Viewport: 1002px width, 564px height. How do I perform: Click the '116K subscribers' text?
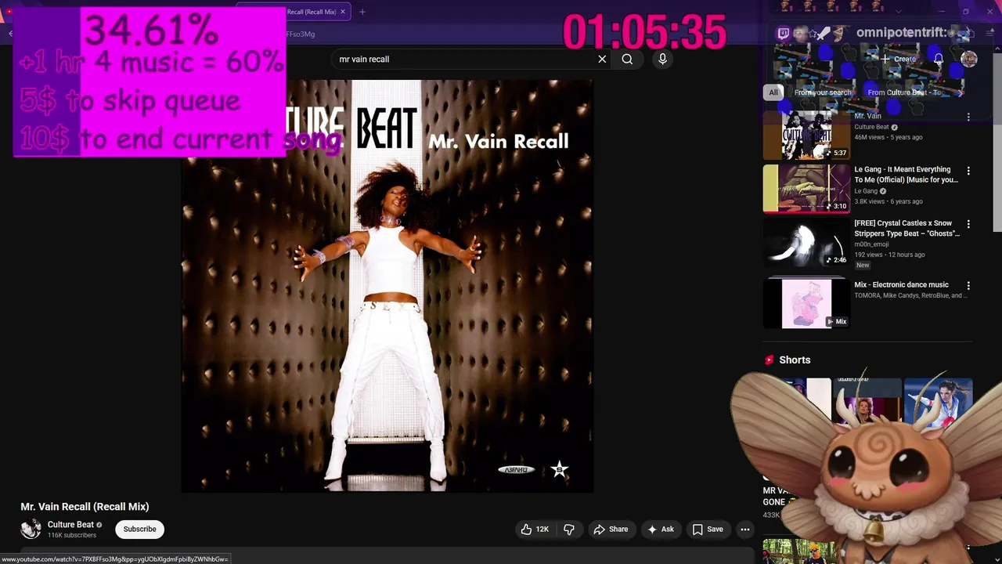[x=72, y=536]
